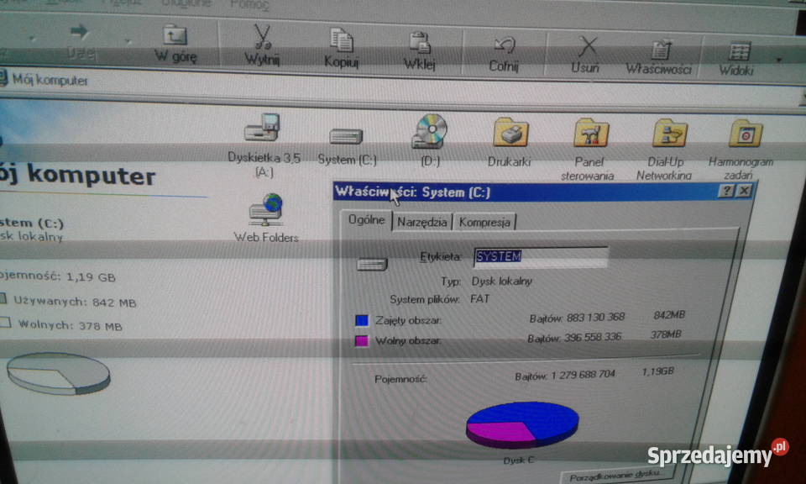806x484 pixels.
Task: Open the Drukarki printers folder
Action: coord(510,134)
